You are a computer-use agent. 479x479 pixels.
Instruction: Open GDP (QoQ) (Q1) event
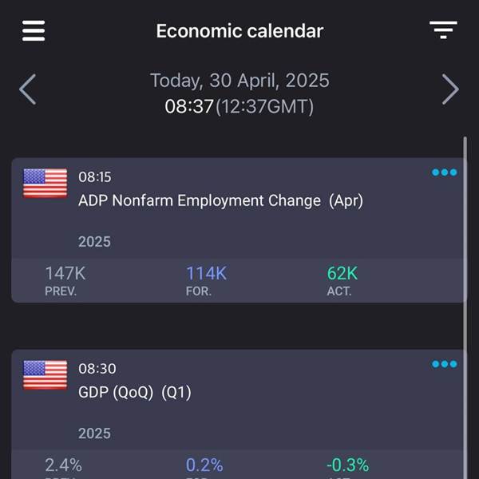pos(135,393)
